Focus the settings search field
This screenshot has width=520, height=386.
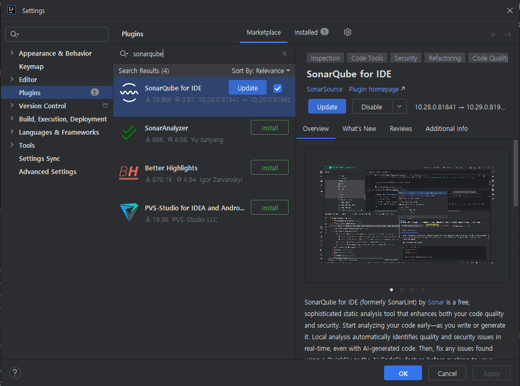pyautogui.click(x=57, y=34)
